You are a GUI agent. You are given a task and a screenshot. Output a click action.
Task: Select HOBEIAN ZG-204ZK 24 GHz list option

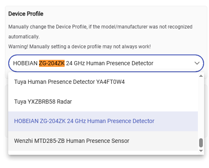click(x=103, y=121)
